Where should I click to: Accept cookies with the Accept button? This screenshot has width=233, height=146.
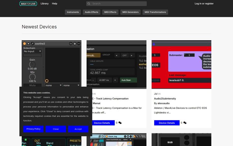(78, 129)
